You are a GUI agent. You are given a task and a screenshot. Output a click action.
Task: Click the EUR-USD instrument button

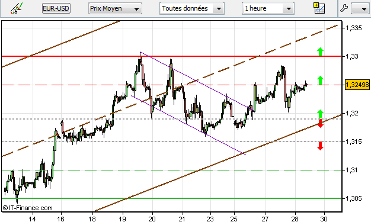tap(56, 8)
